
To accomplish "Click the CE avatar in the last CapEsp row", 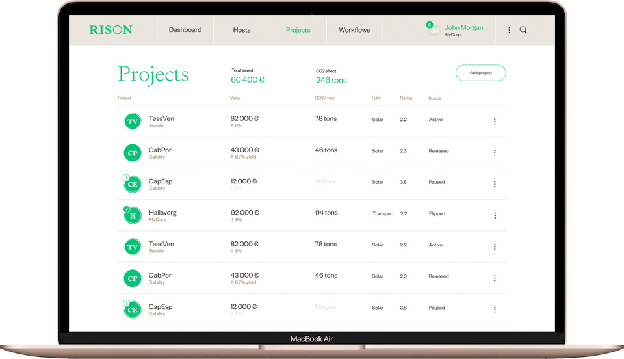I will [x=133, y=310].
